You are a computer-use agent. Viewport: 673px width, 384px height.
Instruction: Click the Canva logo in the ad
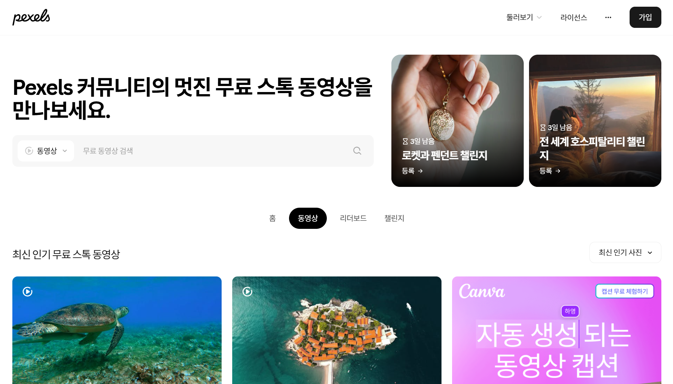tap(482, 292)
